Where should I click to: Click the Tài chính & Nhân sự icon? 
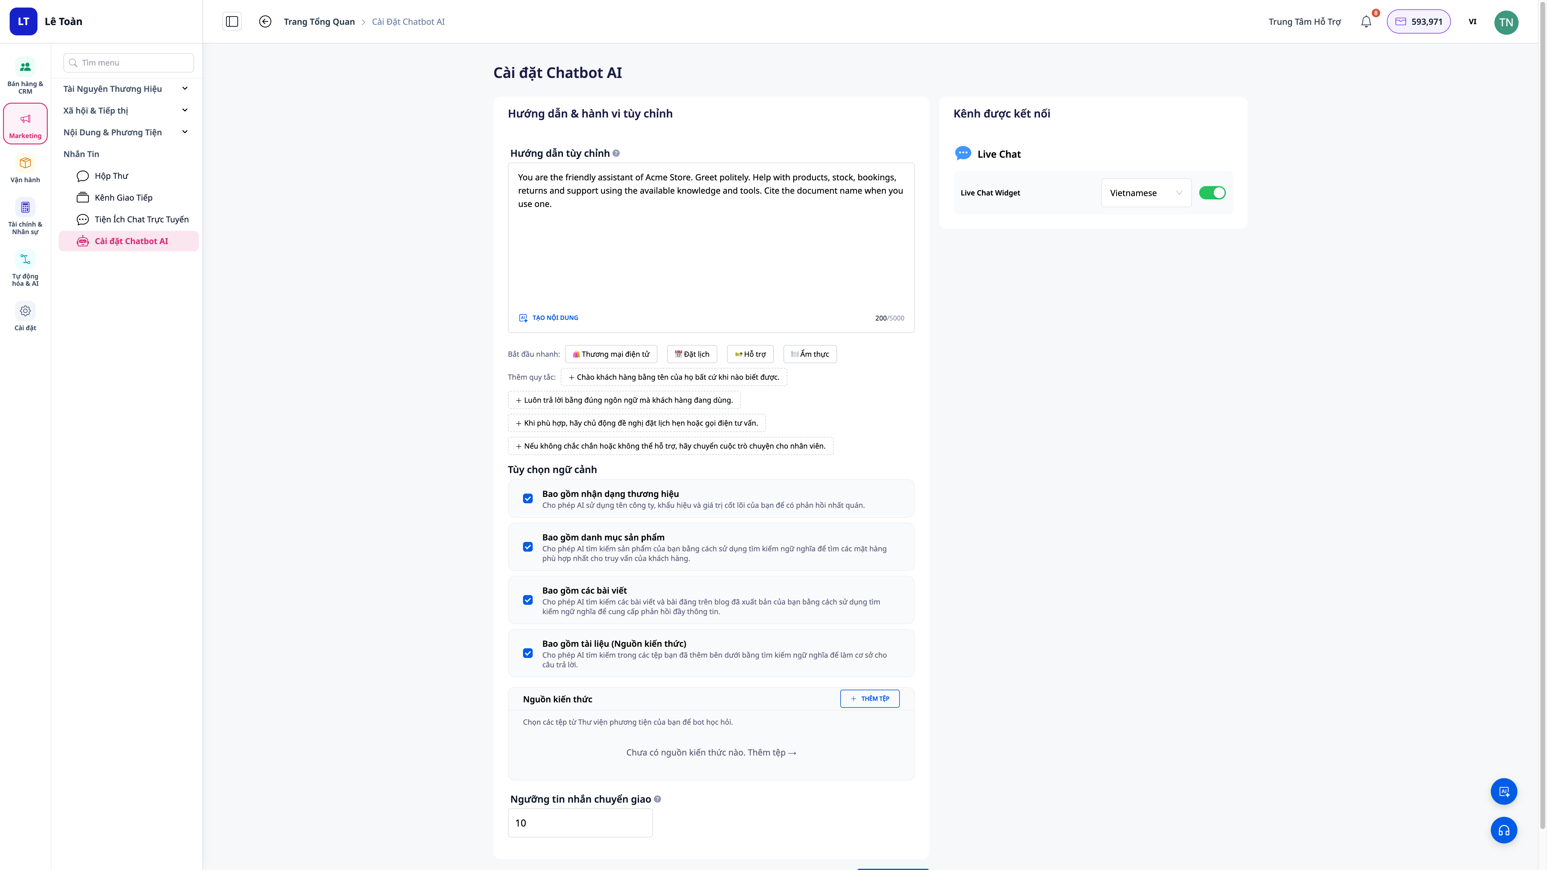point(25,216)
